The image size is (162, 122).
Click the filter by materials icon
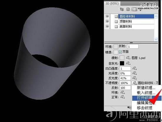point(134,9)
